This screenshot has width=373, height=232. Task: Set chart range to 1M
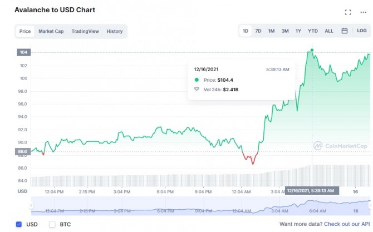pos(271,31)
